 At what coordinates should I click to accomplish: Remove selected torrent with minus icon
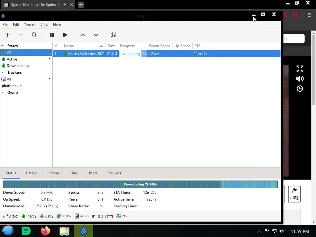tap(21, 35)
